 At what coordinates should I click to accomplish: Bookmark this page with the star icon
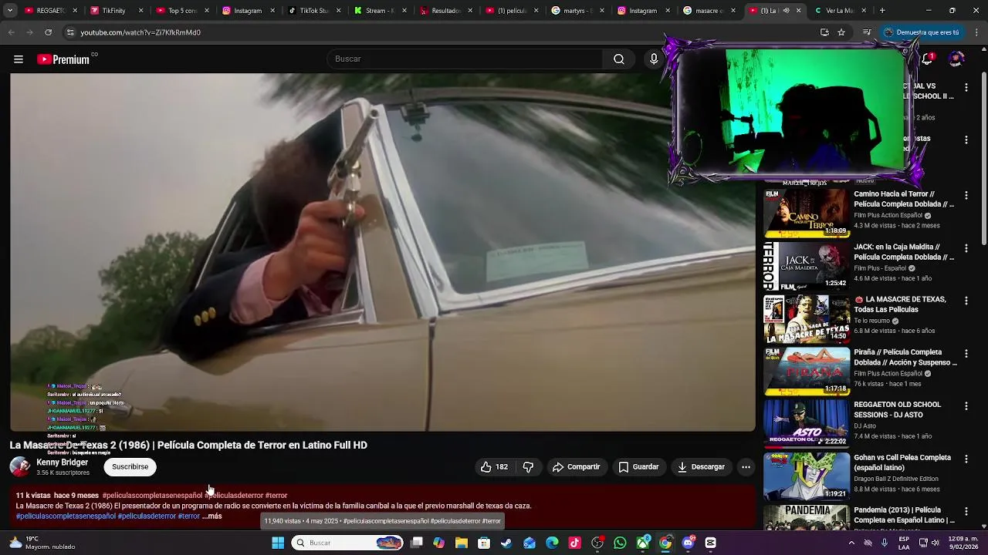tap(841, 32)
